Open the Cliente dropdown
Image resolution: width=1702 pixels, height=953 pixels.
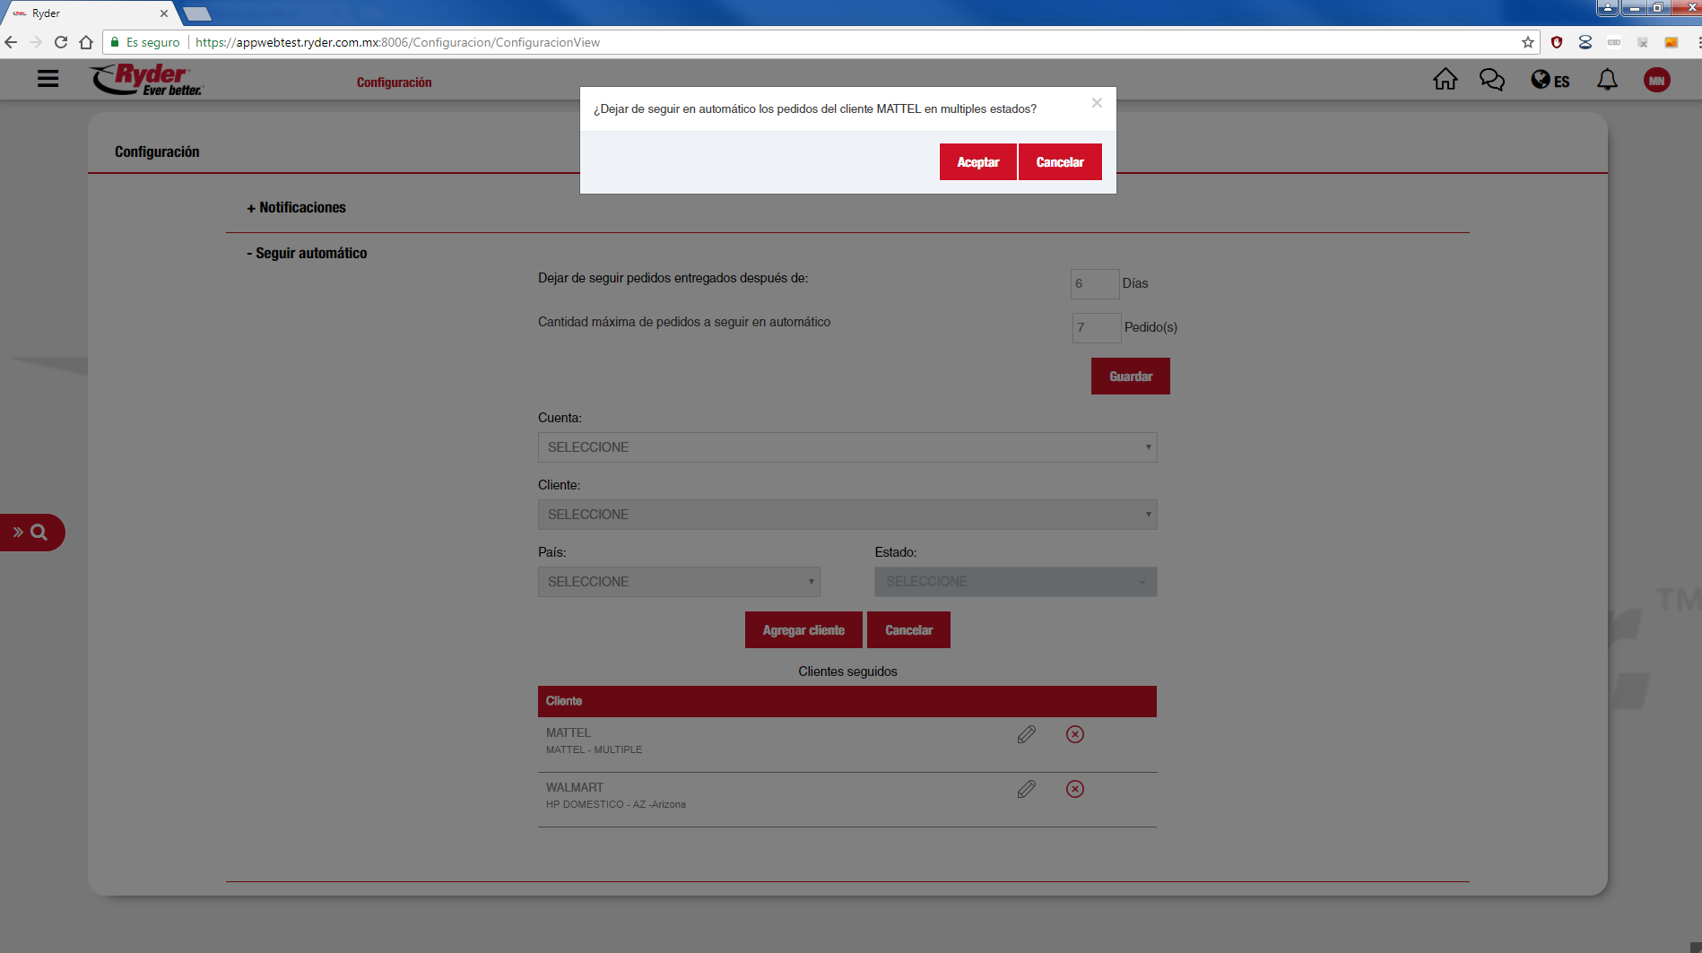(x=847, y=515)
